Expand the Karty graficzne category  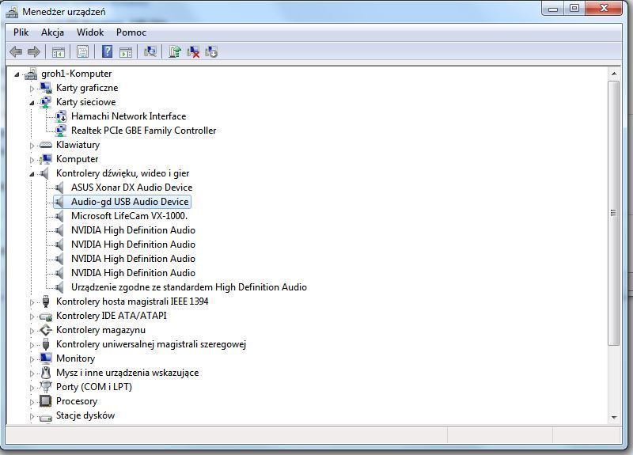point(32,89)
